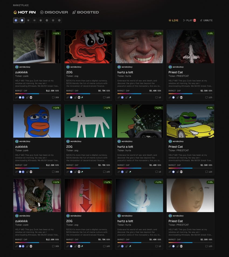Screen dimensions: 229x257
Task: Click 8% gain badge on egg face card
Action: click(x=210, y=182)
